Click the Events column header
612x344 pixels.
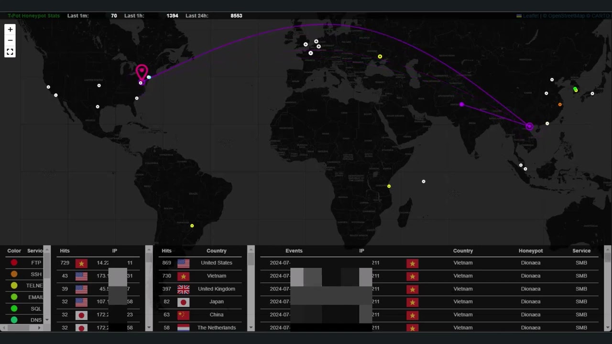(x=294, y=251)
